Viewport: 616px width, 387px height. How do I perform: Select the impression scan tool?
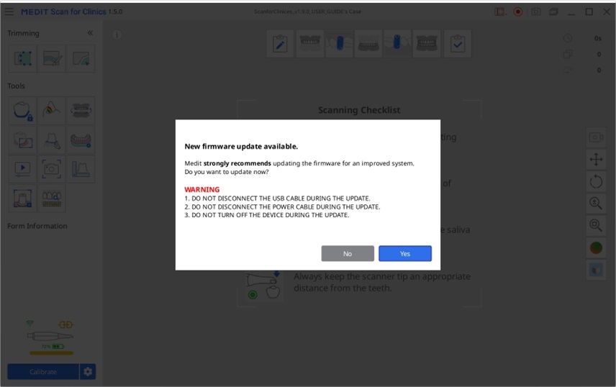pos(23,198)
